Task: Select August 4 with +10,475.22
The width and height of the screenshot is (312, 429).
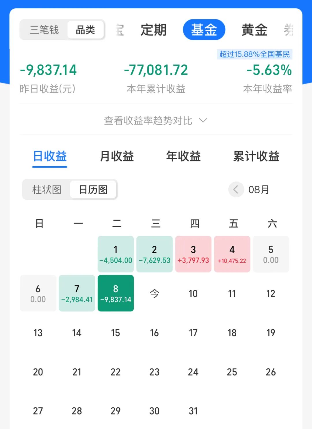Action: pyautogui.click(x=232, y=254)
